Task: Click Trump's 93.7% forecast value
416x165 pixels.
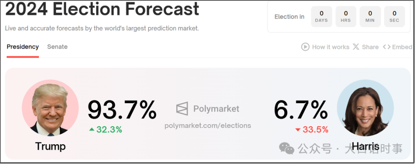Action: pyautogui.click(x=122, y=109)
